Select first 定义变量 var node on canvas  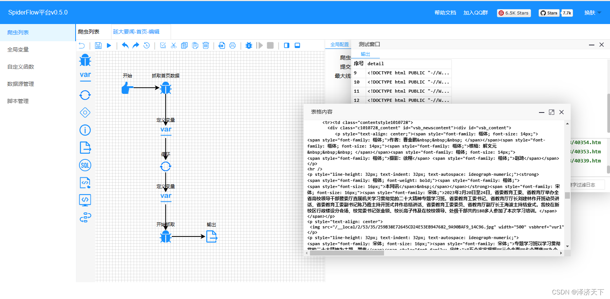166,130
